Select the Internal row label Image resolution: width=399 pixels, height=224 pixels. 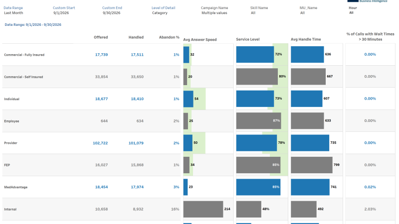pos(10,209)
